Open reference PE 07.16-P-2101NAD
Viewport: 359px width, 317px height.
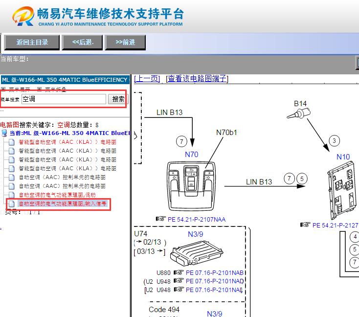point(215,281)
